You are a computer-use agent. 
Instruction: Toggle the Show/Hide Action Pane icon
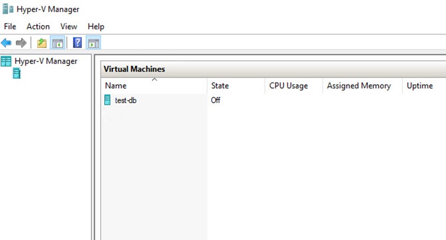(94, 43)
